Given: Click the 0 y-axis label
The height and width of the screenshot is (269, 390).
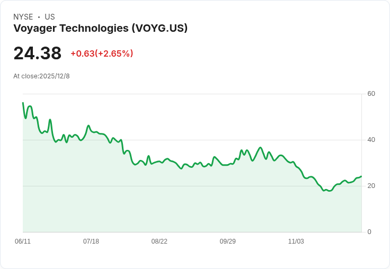Looking at the screenshot, I should click(x=369, y=232).
